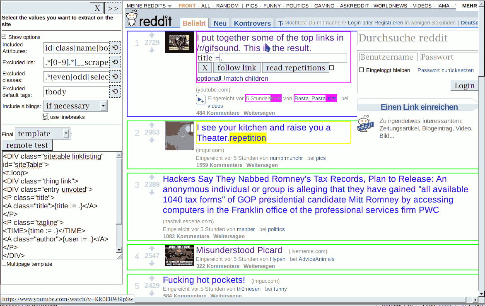Open Passwort zurücksetzen link
Screen dimensions: 485x306
pos(445,70)
